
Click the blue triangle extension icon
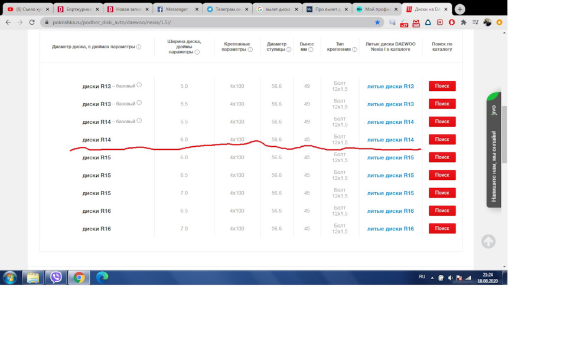[x=428, y=22]
